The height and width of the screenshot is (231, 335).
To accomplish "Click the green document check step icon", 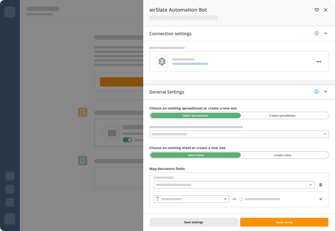I will click(x=83, y=161).
